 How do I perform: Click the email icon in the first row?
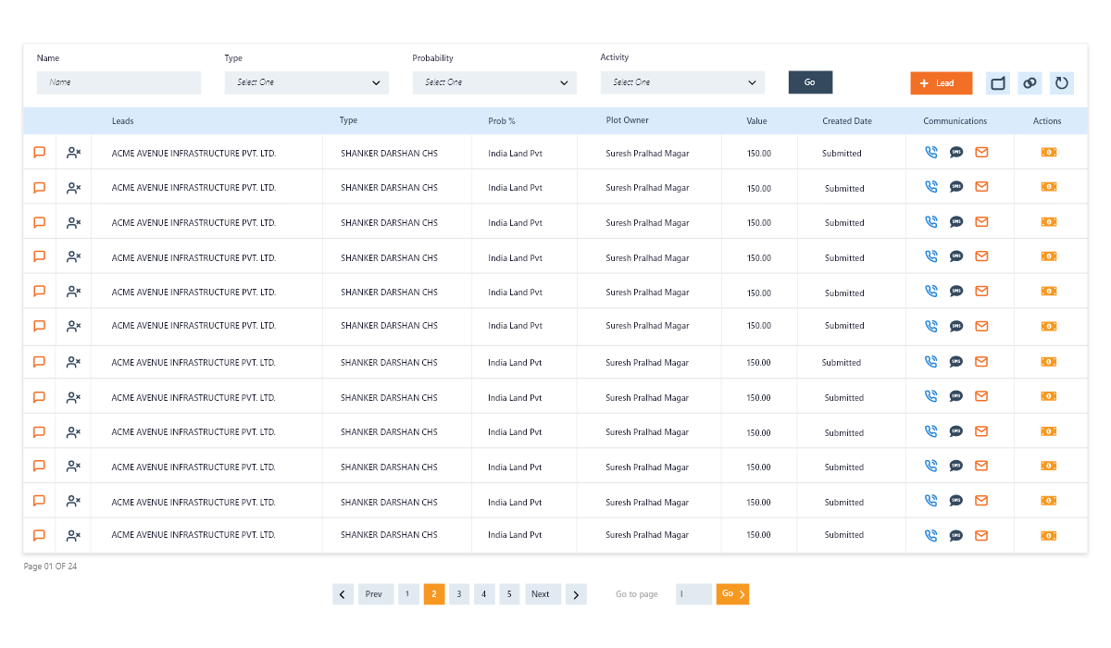click(x=981, y=152)
